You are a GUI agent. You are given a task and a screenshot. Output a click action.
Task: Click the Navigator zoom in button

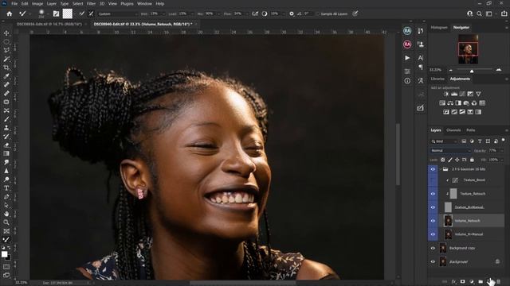point(499,70)
